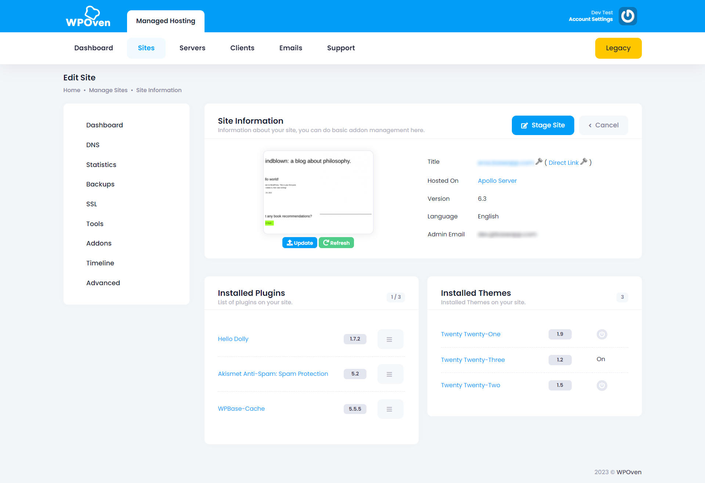Toggle Twenty Twenty-Two theme activation

point(601,385)
